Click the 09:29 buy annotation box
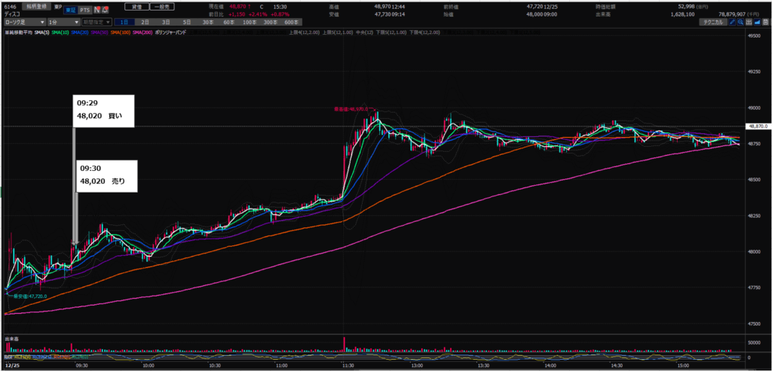Viewport: 772px width, 371px height. pyautogui.click(x=104, y=109)
